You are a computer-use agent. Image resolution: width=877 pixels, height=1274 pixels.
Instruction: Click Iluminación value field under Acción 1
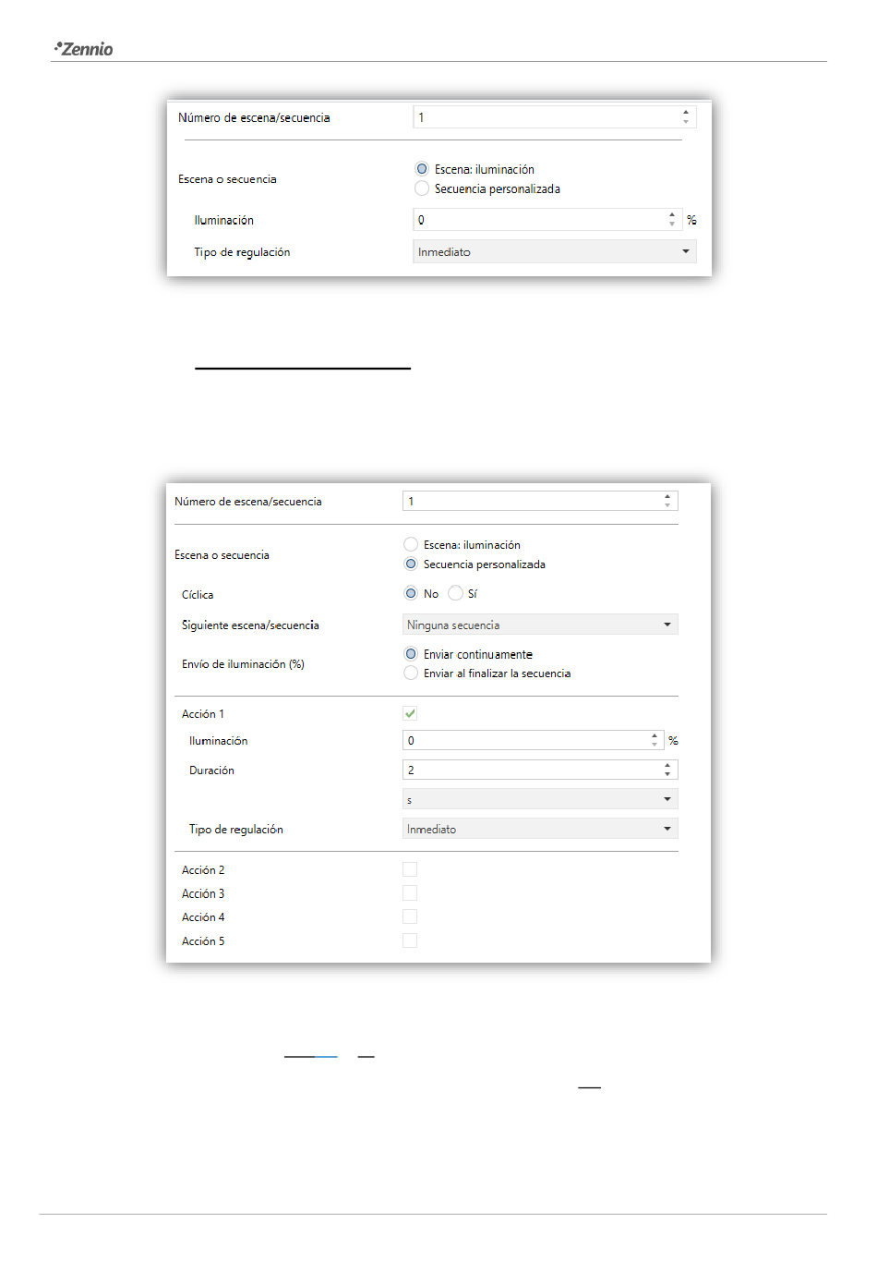point(533,740)
